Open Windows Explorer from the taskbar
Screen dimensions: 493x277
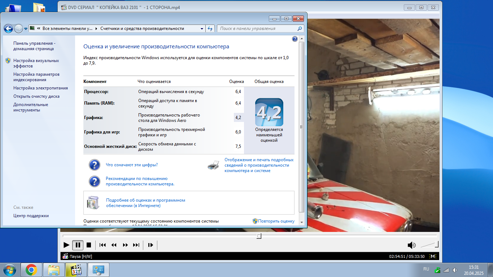coord(54,270)
